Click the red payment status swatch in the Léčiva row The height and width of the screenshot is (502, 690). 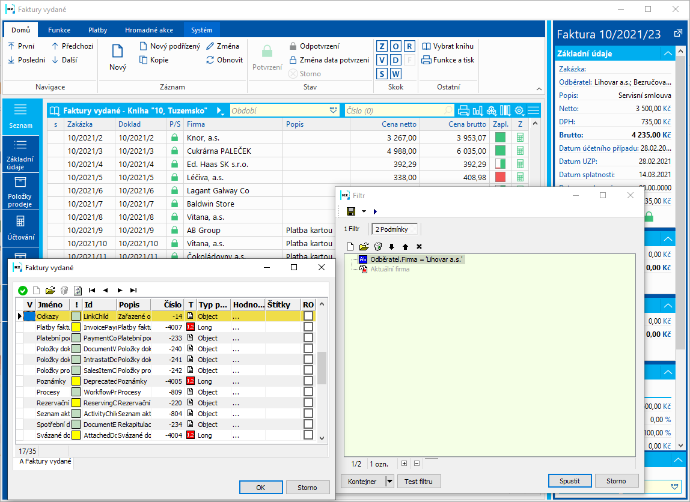click(500, 177)
